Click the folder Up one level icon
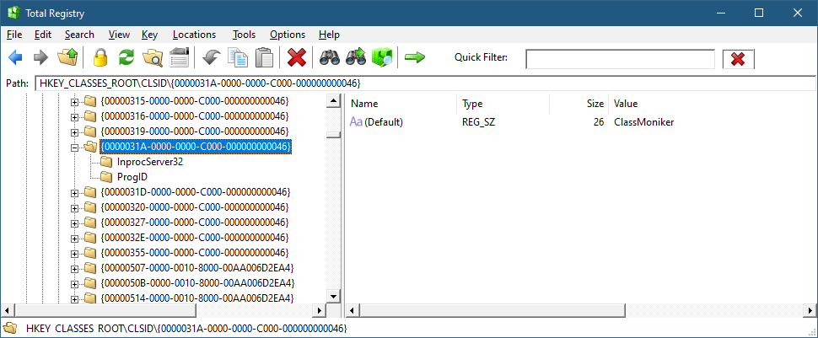 coord(67,58)
